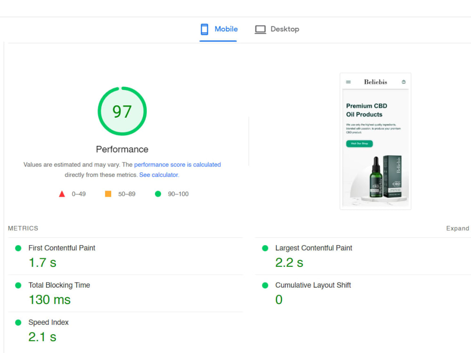Switch to the Desktop tab

[276, 29]
